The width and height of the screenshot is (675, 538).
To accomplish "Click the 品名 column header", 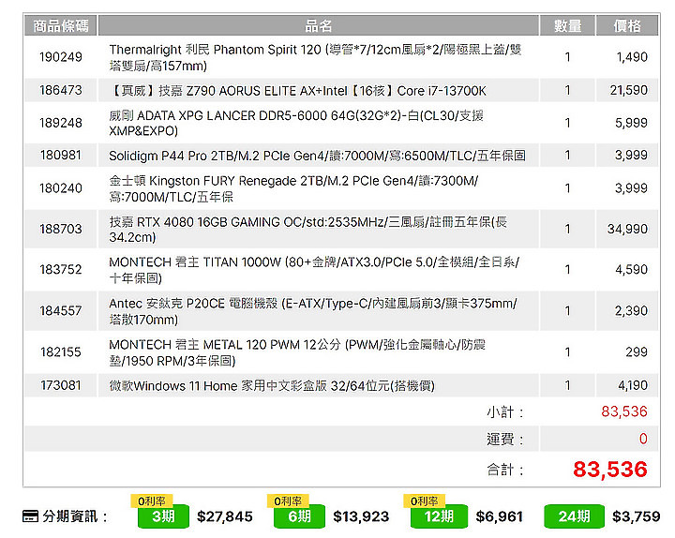I will [x=319, y=26].
